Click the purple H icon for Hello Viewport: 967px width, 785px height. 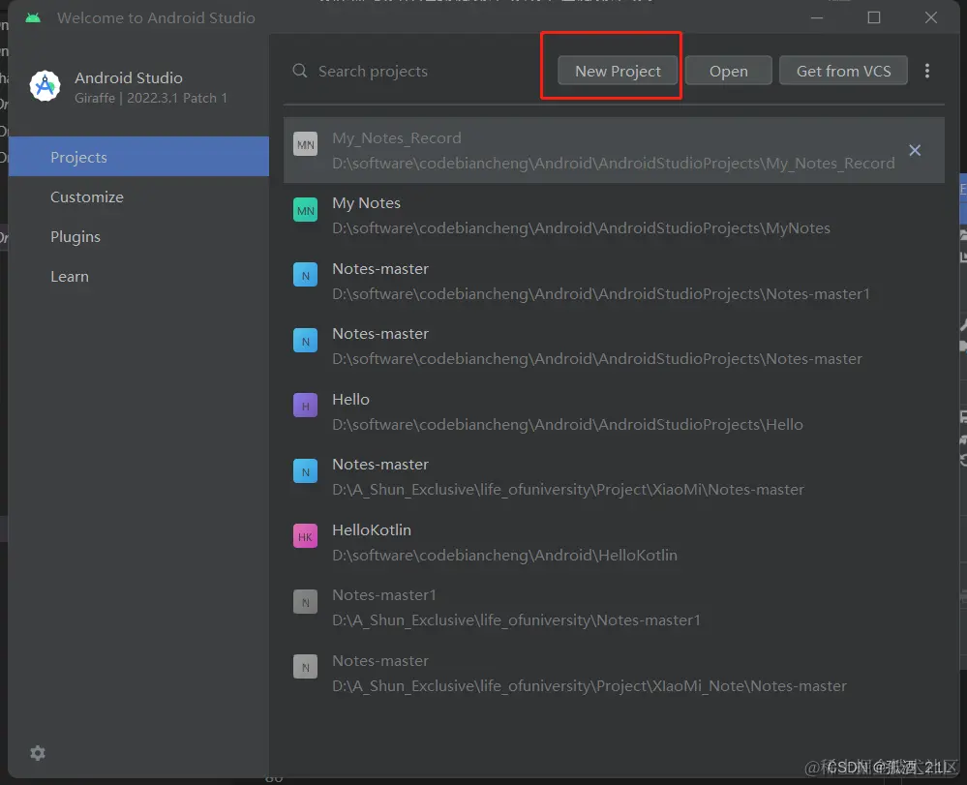click(x=305, y=406)
